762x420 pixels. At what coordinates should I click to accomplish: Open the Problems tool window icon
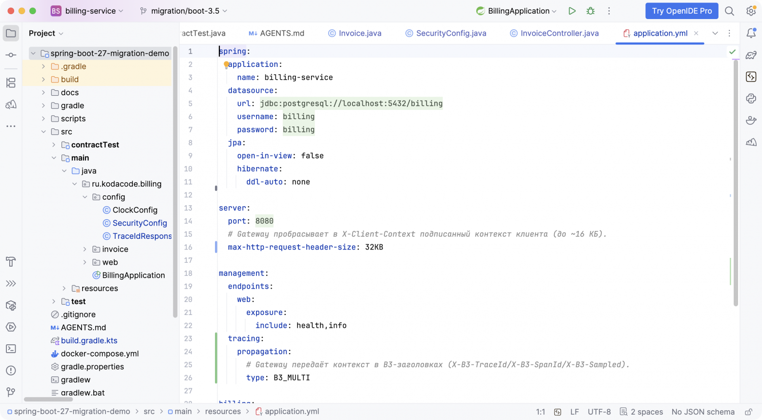coord(11,371)
